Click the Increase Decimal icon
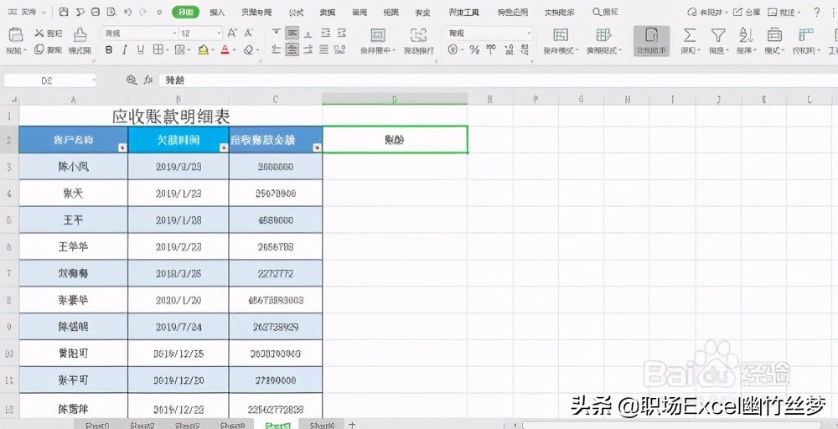 tap(509, 49)
